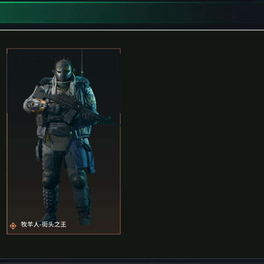Click the antenna behind operator's shoulder

click(x=82, y=63)
